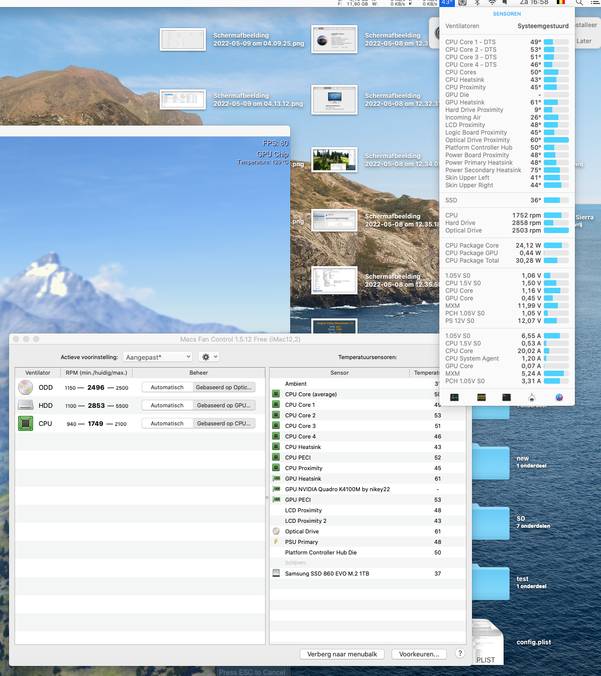The height and width of the screenshot is (676, 601).
Task: Select the Ambient sensor row
Action: [354, 384]
